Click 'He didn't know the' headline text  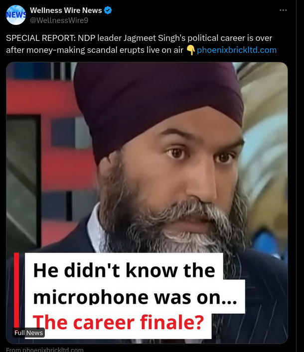[124, 271]
